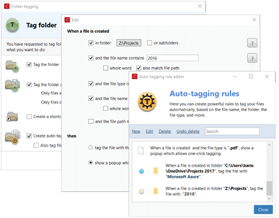This screenshot has width=279, height=218.
Task: Click the yellow folder icon of OneDrive rule
Action: coord(155,171)
